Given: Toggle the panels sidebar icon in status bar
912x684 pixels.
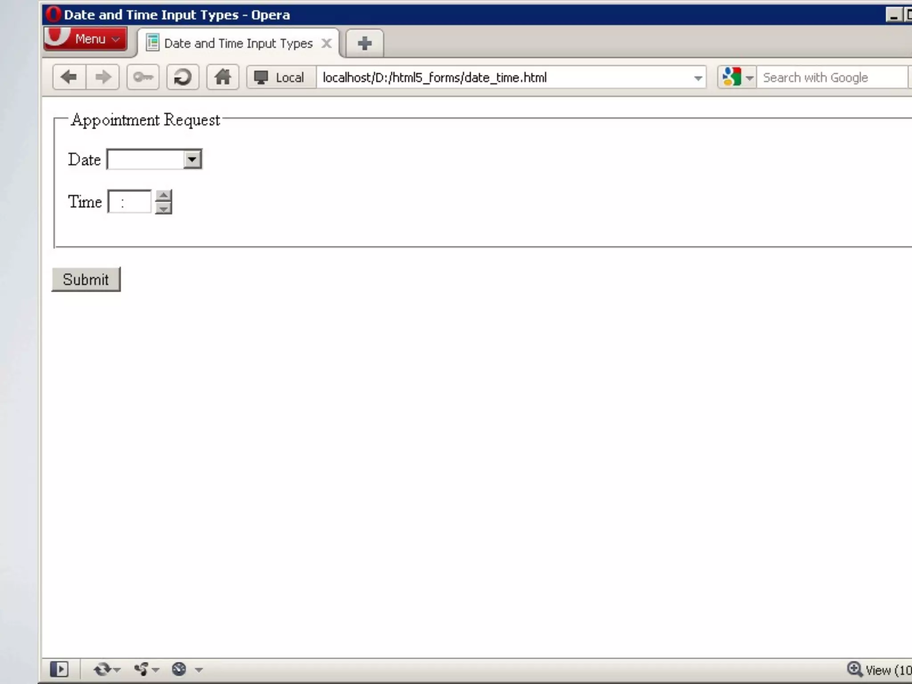Looking at the screenshot, I should coord(59,669).
